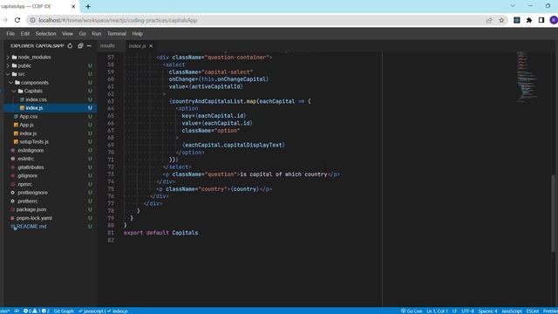The height and width of the screenshot is (314, 558).
Task: Open the browser profile avatar
Action: tap(554, 20)
